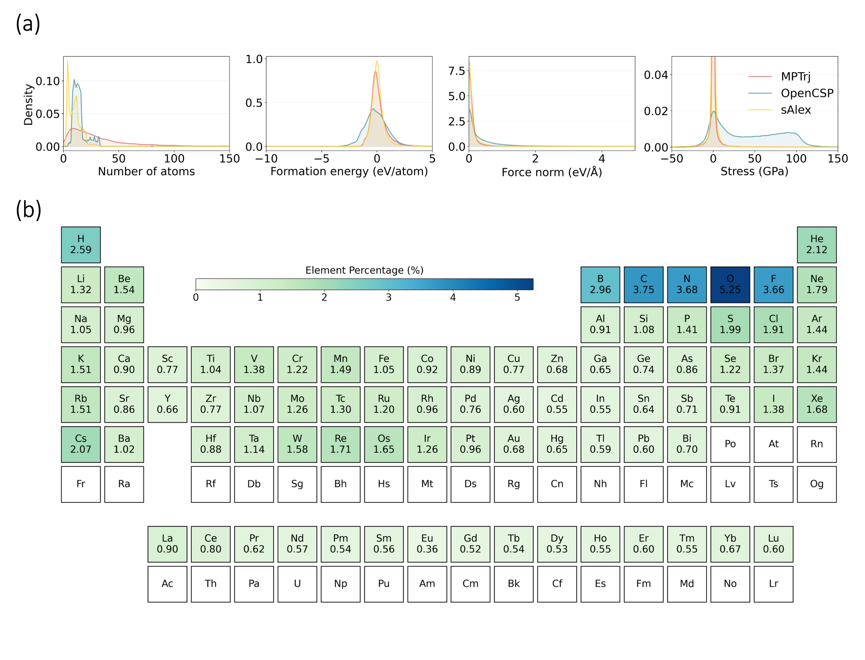
Task: Click the Francium empty element box
Action: click(x=80, y=484)
